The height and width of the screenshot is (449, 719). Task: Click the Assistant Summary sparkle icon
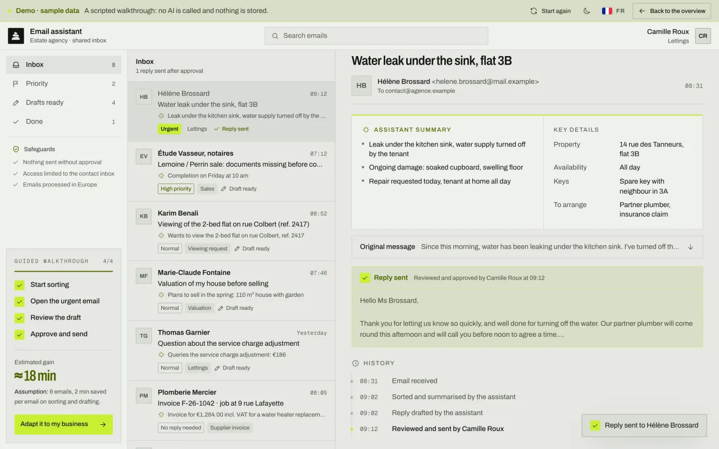(x=366, y=130)
